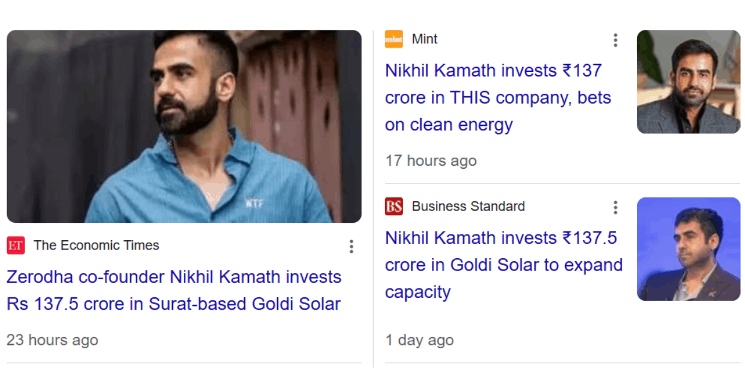Read the 'Goldi Solar to expand capacity' story
Viewport: 745px width, 391px height.
click(x=503, y=265)
